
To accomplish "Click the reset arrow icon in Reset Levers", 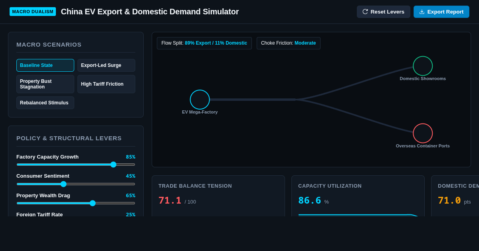I will click(365, 12).
